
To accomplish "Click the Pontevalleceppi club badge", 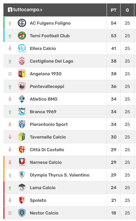I will (x=22, y=86).
